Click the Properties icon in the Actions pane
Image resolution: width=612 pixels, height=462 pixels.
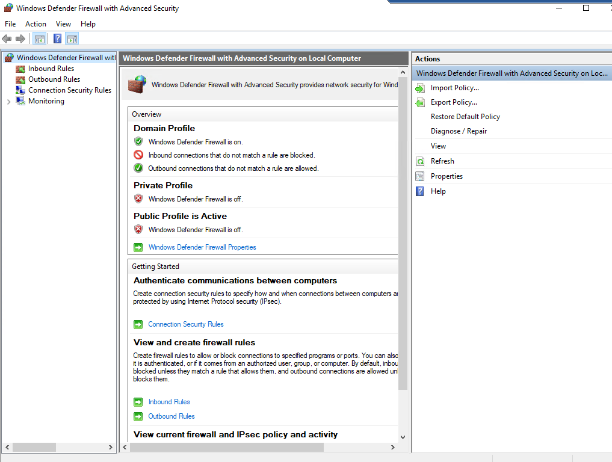click(x=420, y=176)
